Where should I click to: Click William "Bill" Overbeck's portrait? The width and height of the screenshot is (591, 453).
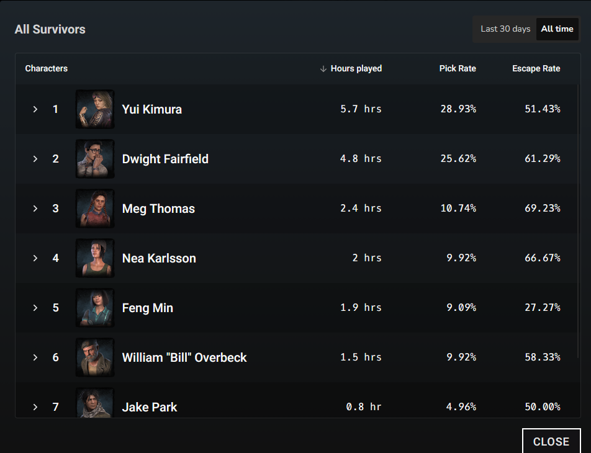pyautogui.click(x=95, y=357)
